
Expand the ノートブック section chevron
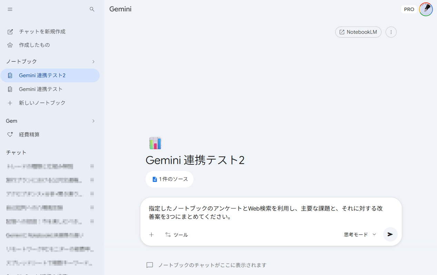pyautogui.click(x=93, y=61)
